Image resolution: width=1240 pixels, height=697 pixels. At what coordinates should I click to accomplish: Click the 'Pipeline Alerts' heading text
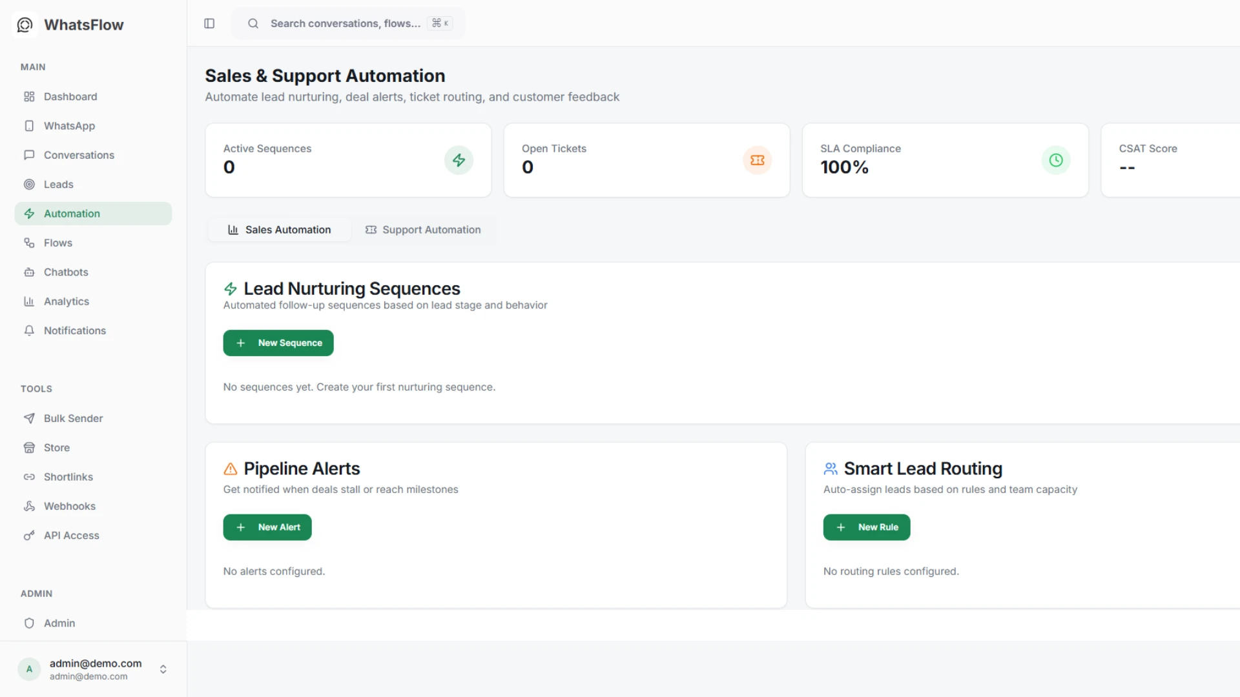pos(302,469)
